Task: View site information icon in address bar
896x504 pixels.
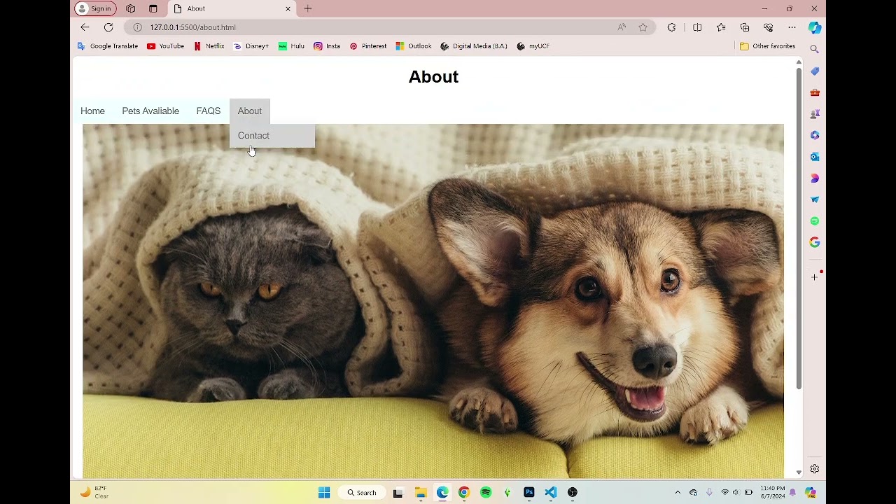Action: (x=138, y=27)
